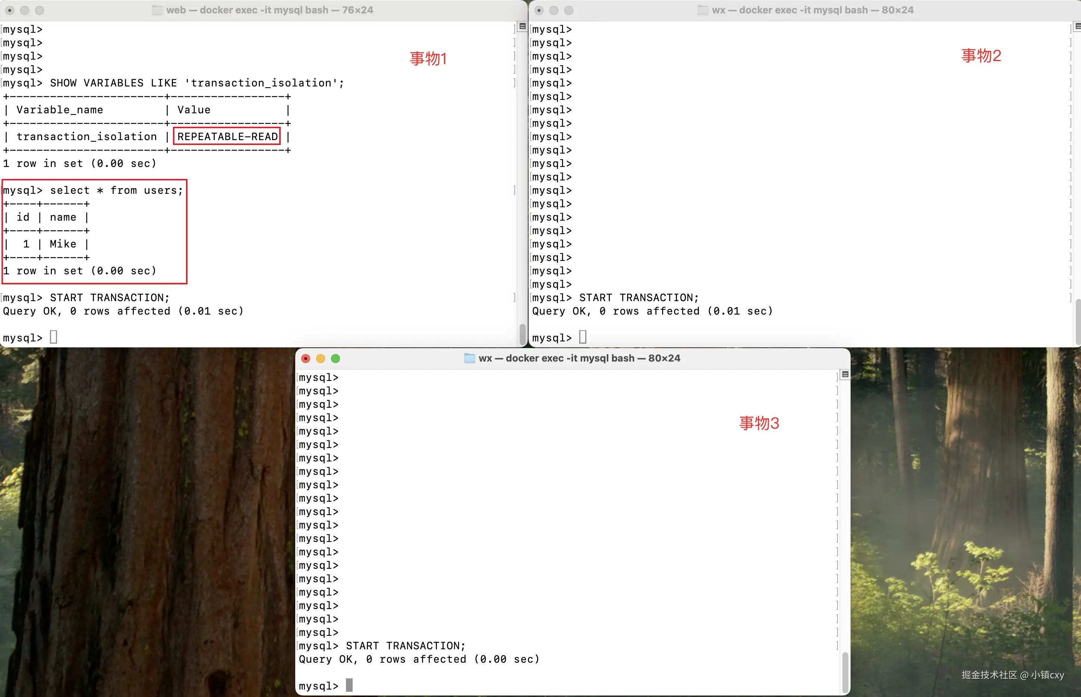1081x697 pixels.
Task: Click folder icon in top-right wx title
Action: pyautogui.click(x=703, y=10)
